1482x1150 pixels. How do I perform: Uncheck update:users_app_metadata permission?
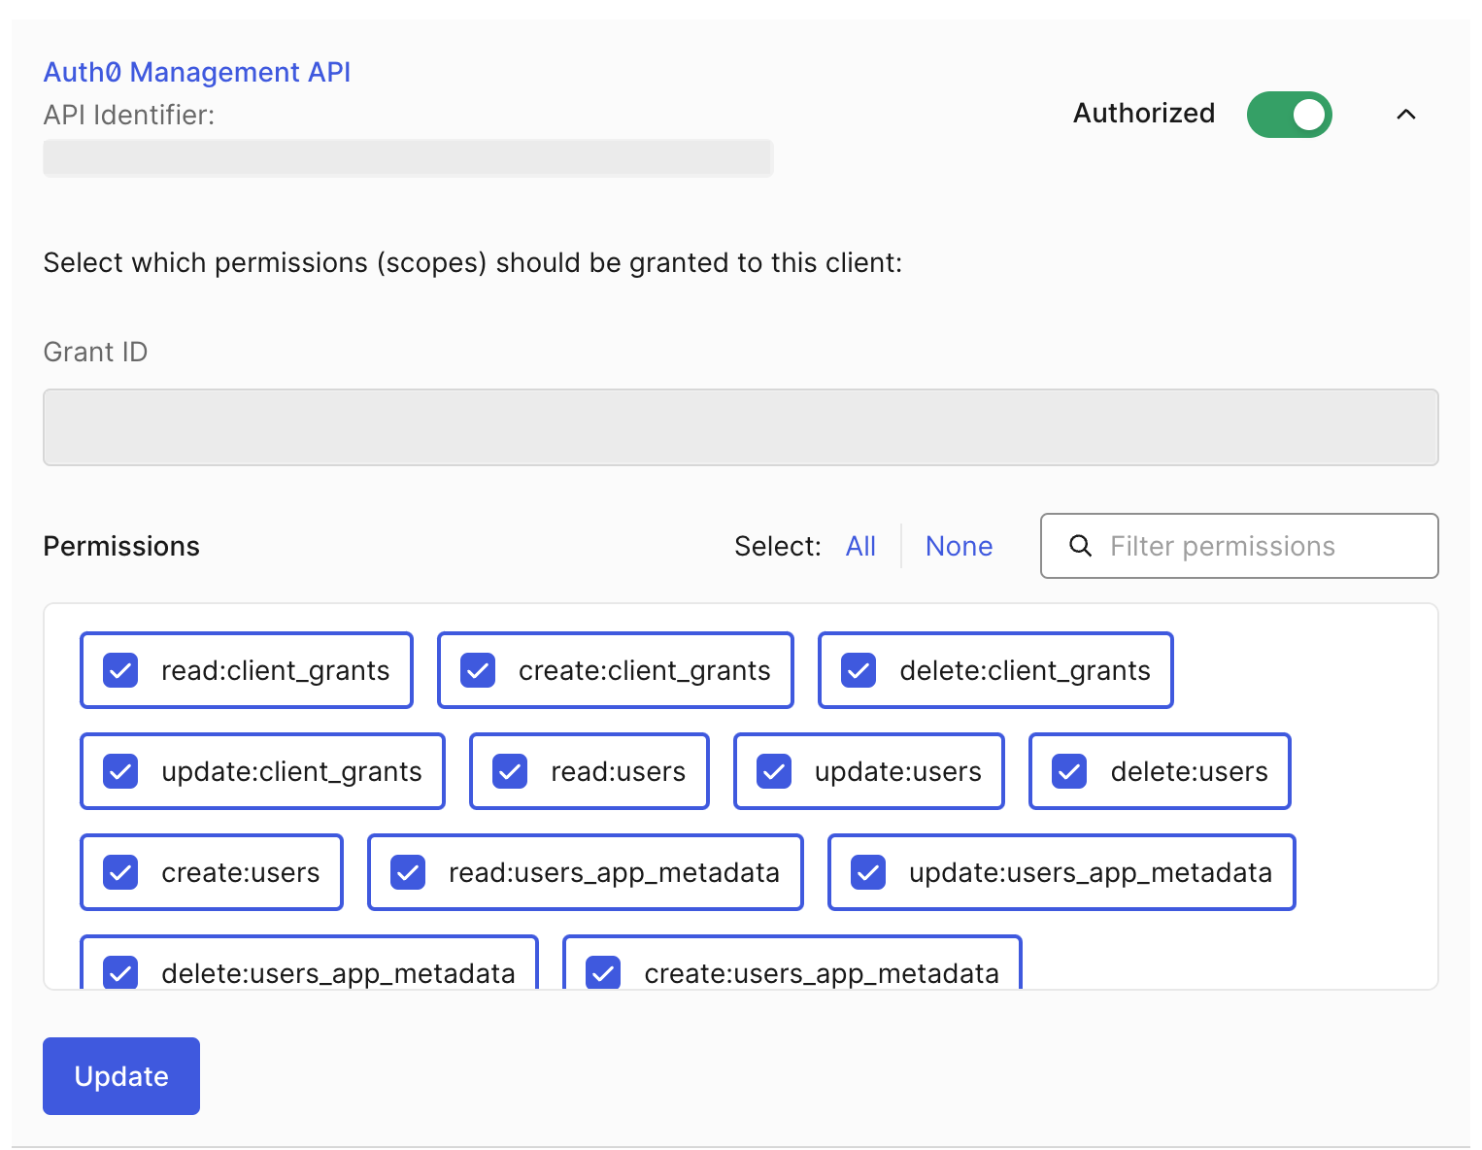(x=868, y=872)
